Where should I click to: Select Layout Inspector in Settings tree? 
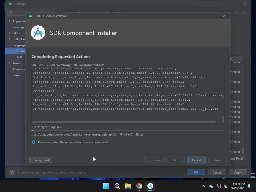(19, 75)
